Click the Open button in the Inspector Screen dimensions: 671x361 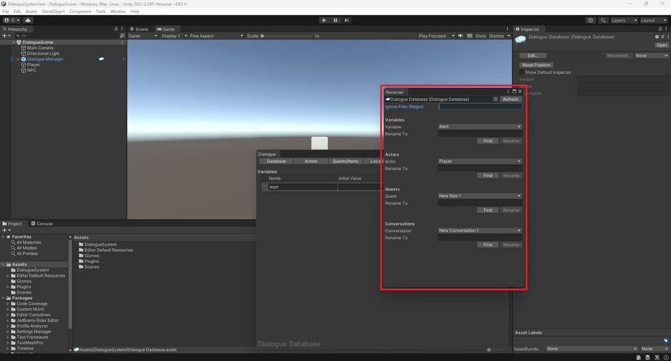(x=661, y=45)
